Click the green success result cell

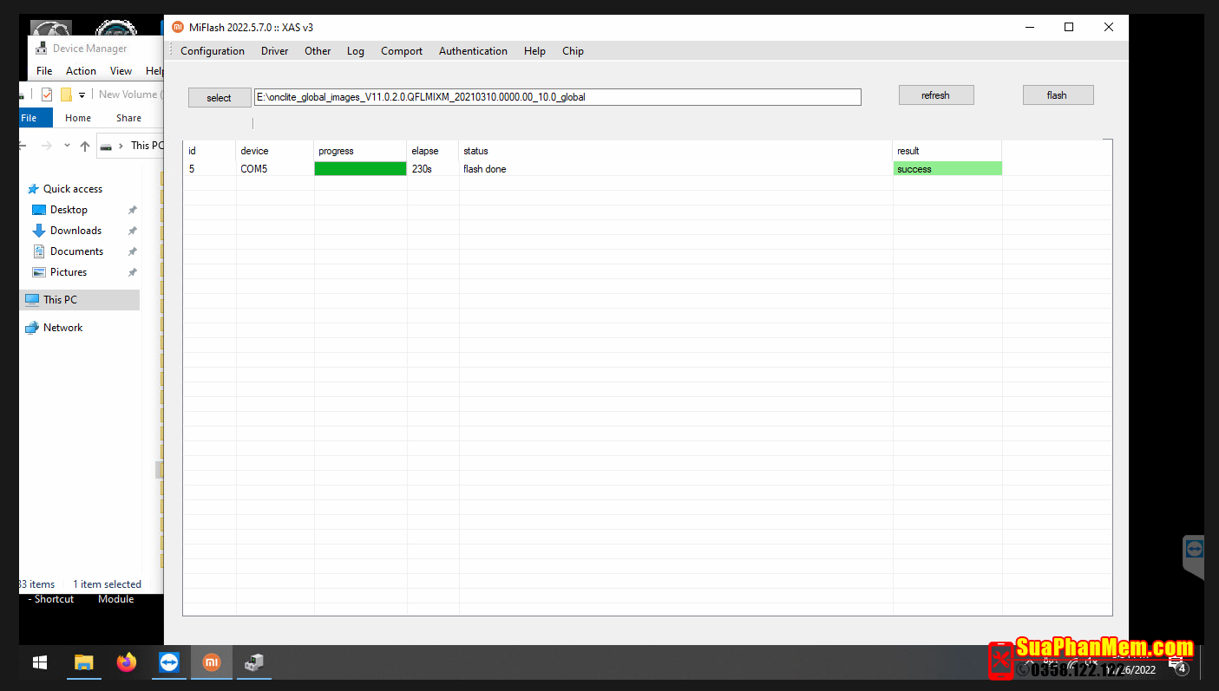947,169
